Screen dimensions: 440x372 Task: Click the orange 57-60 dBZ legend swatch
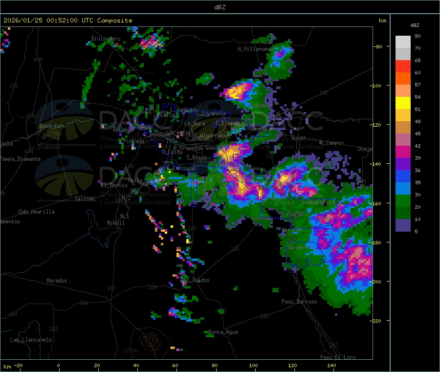point(403,79)
